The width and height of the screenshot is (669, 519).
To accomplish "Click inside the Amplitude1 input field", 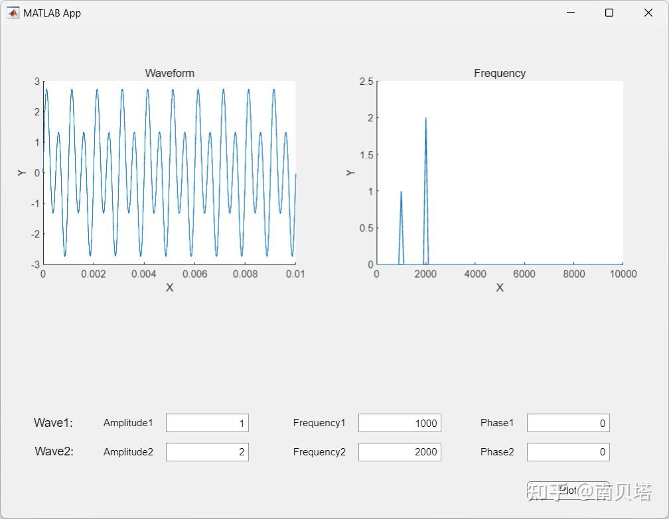I will (x=207, y=423).
